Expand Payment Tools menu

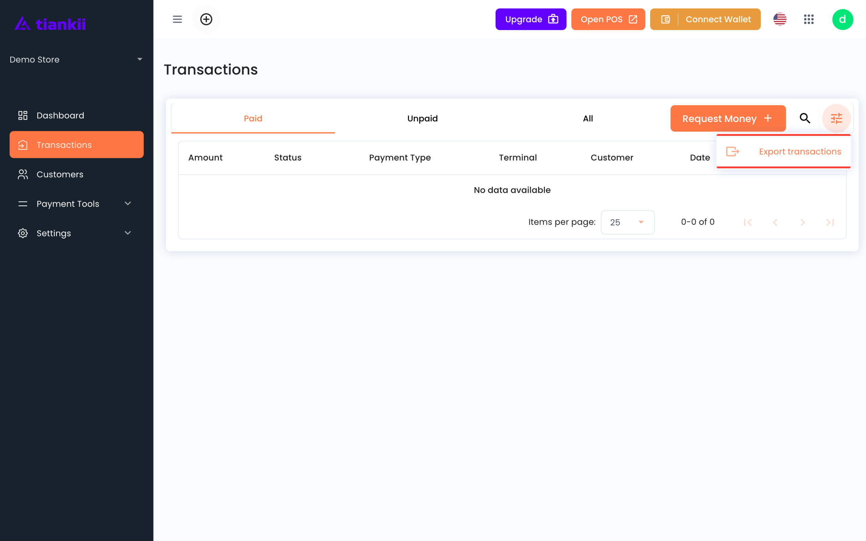(76, 204)
